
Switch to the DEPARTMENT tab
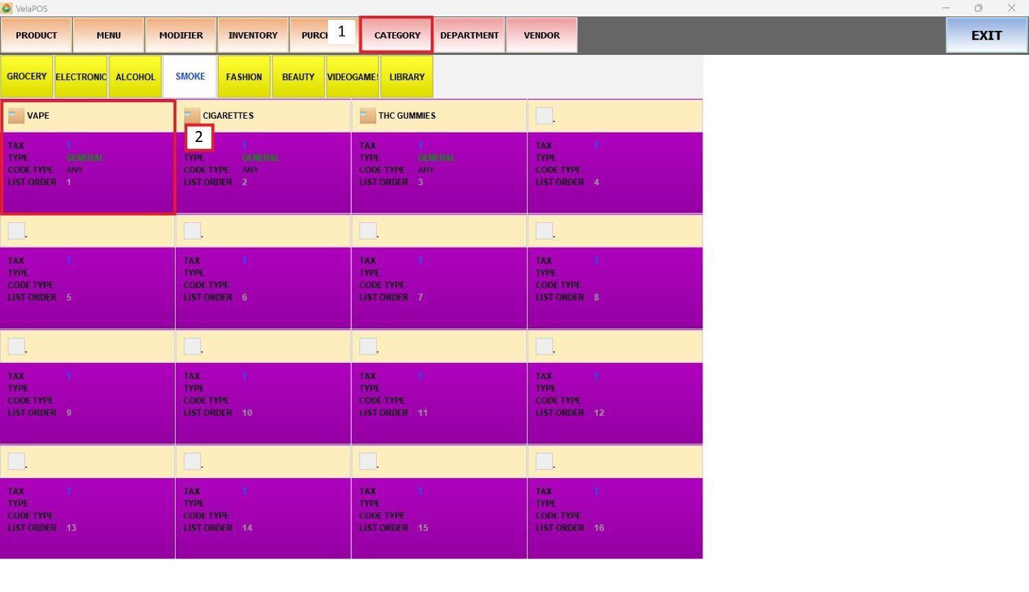[469, 35]
